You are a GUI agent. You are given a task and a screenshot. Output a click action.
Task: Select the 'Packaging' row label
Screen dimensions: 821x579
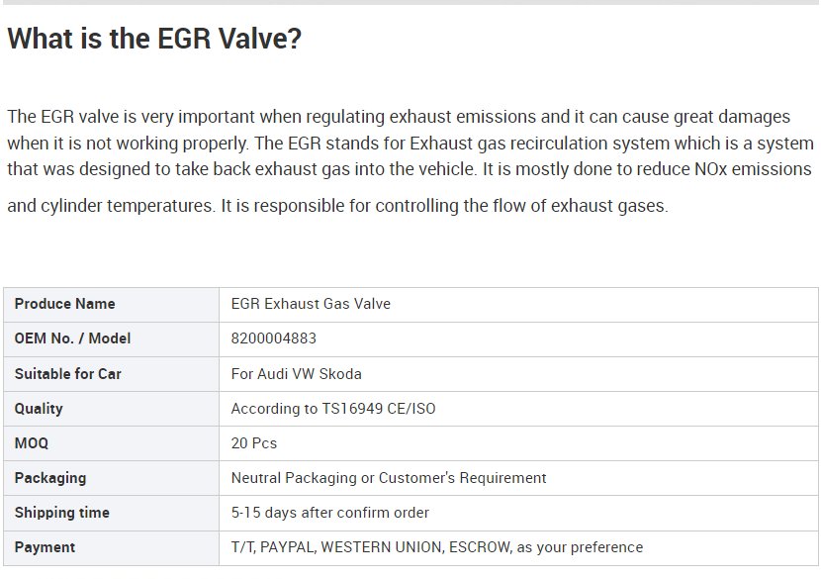pyautogui.click(x=50, y=478)
